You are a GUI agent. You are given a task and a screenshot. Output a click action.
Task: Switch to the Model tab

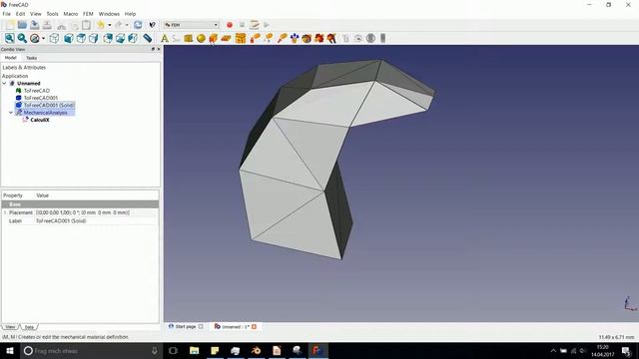click(11, 58)
